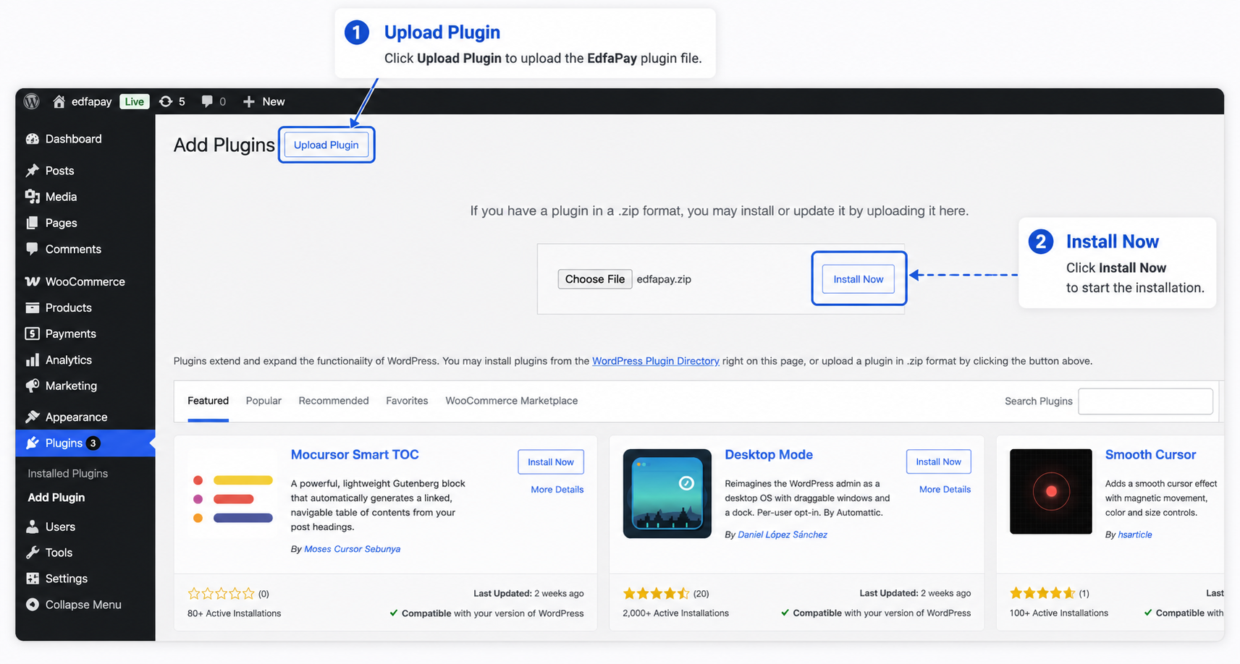Viewport: 1240px width, 664px height.
Task: Switch to the Recommended tab
Action: 334,401
